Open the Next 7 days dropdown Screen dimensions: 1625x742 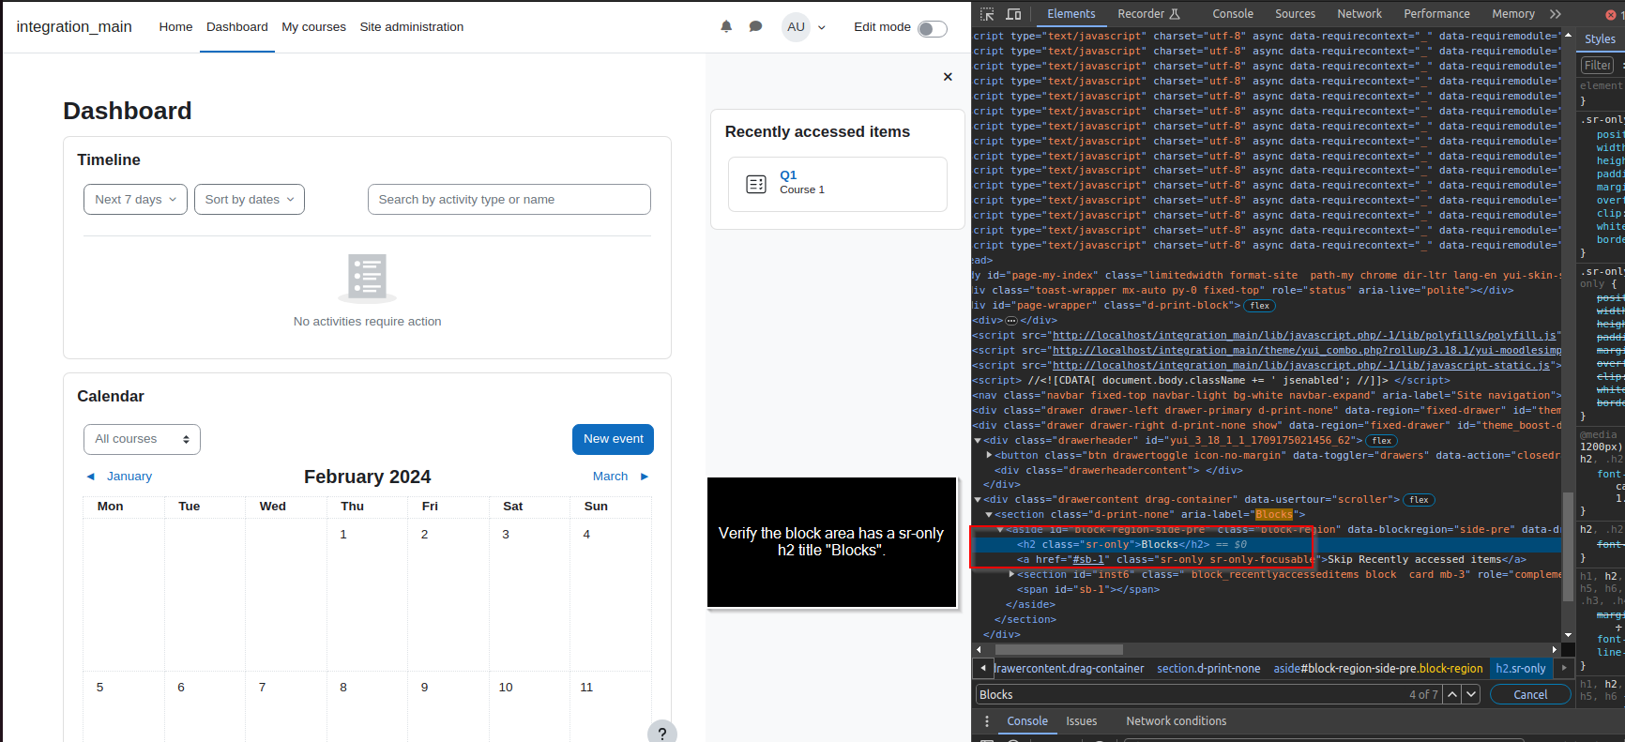click(x=135, y=199)
